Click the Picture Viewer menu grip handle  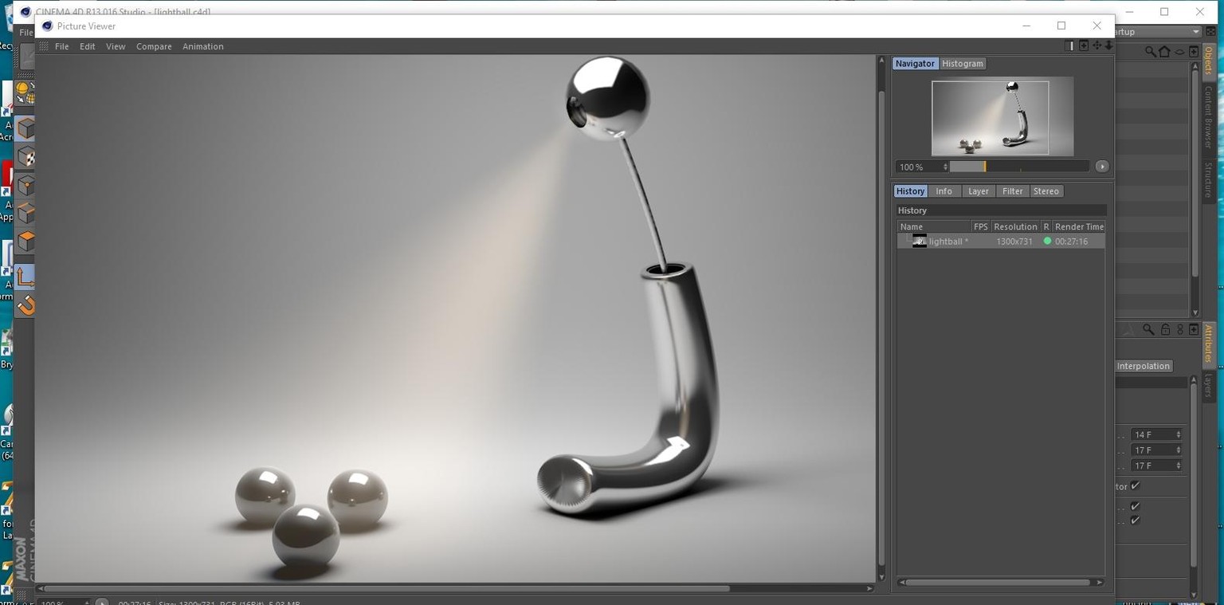[44, 46]
